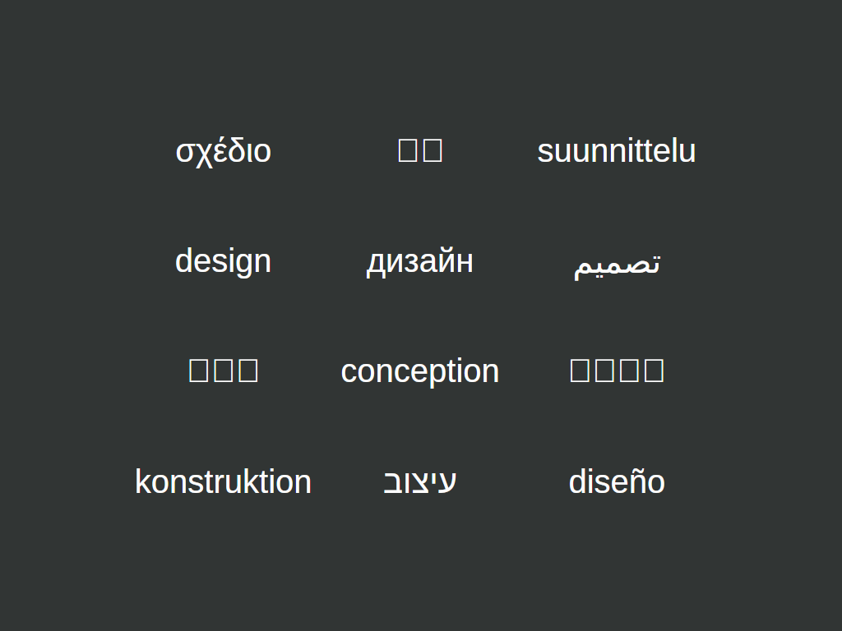Screen dimensions: 842x631
Task: Choose the Cyrillic text label
Action: pos(419,261)
